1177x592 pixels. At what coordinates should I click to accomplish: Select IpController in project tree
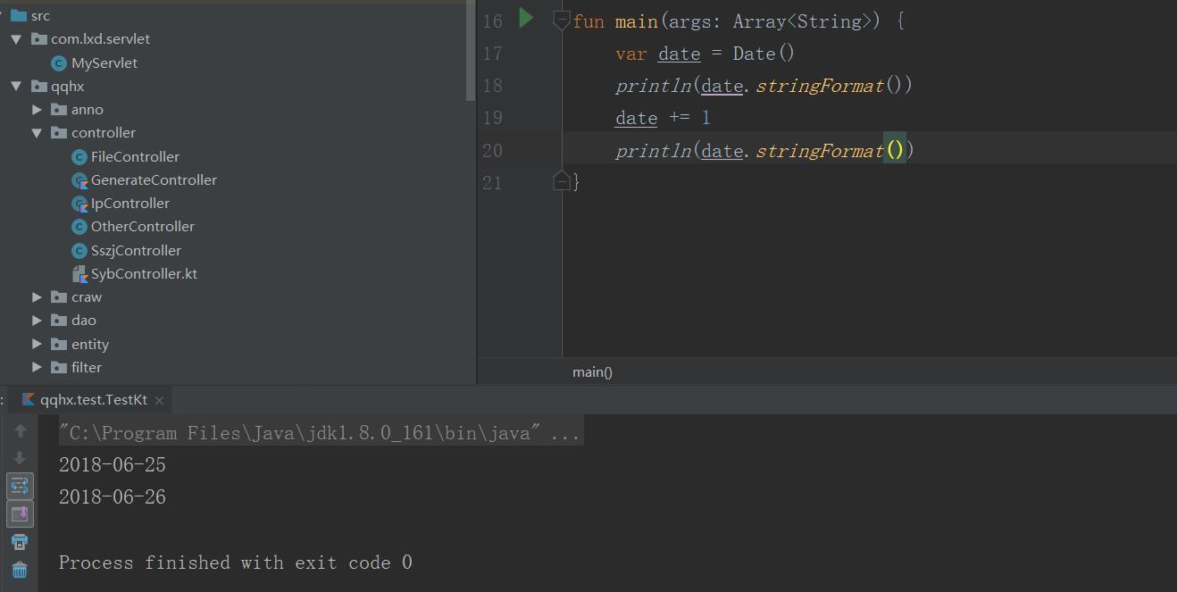[130, 203]
